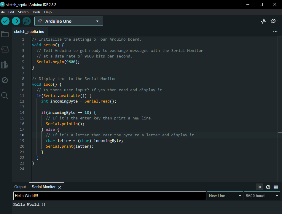Viewport: 282px width, 214px height.
Task: Open the Search sidebar icon
Action: 5,96
